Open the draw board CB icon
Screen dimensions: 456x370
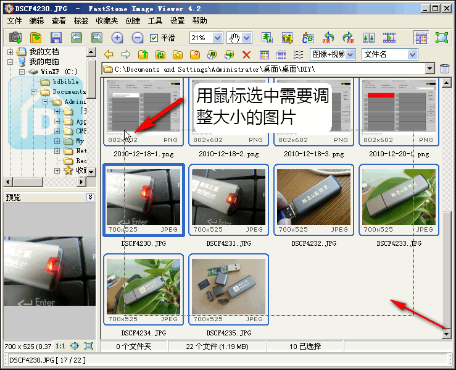(308, 38)
